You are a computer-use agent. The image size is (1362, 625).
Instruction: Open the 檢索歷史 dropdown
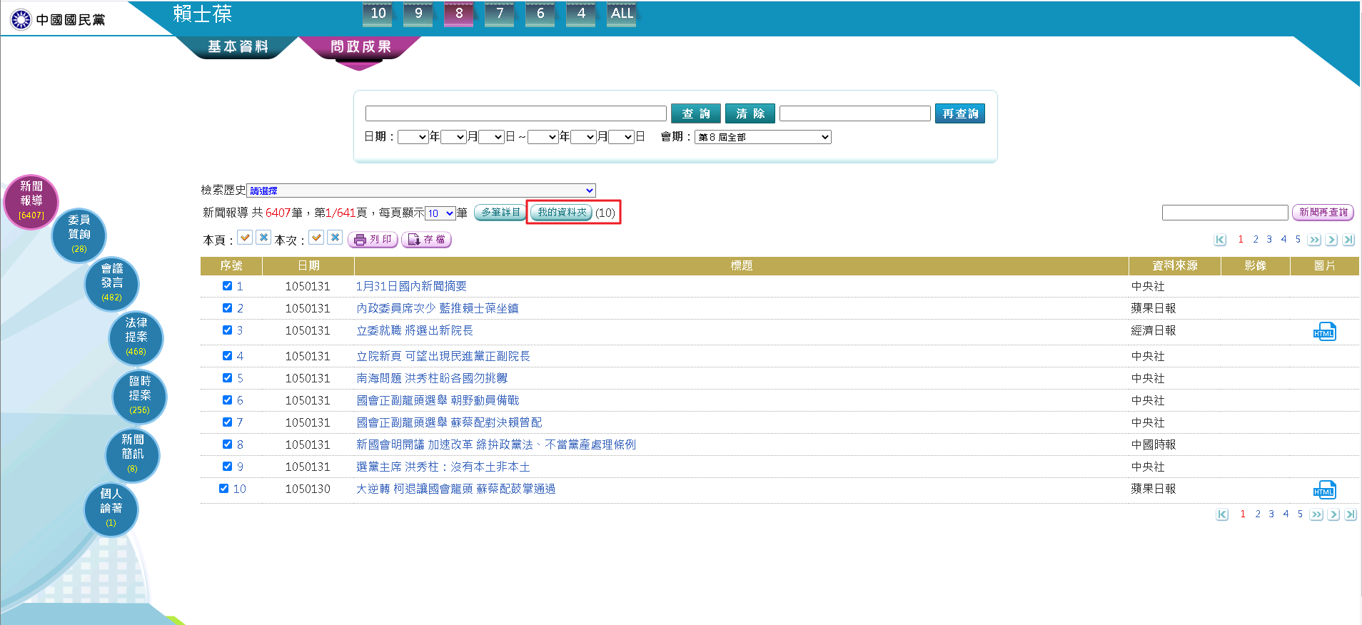(420, 190)
